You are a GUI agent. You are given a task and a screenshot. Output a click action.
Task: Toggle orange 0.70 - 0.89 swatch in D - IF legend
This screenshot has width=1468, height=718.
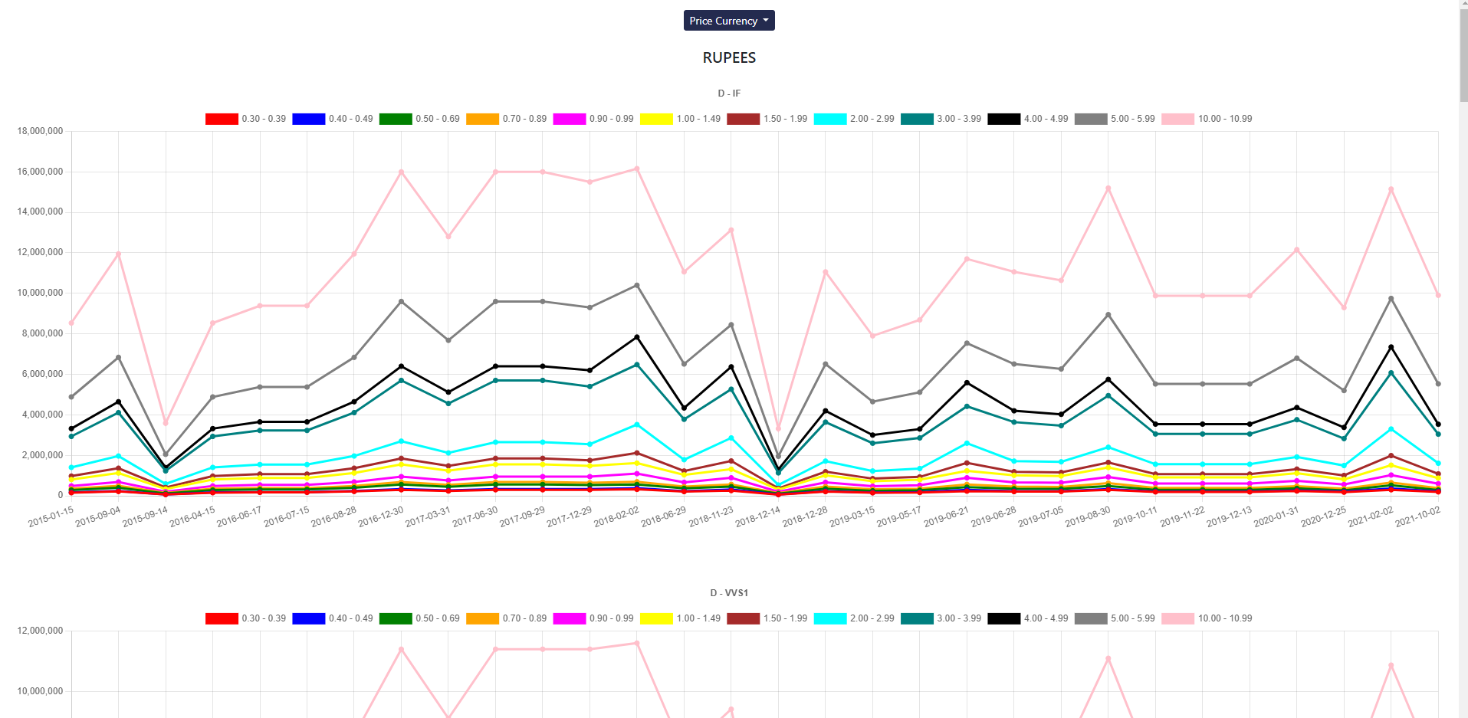tap(482, 119)
